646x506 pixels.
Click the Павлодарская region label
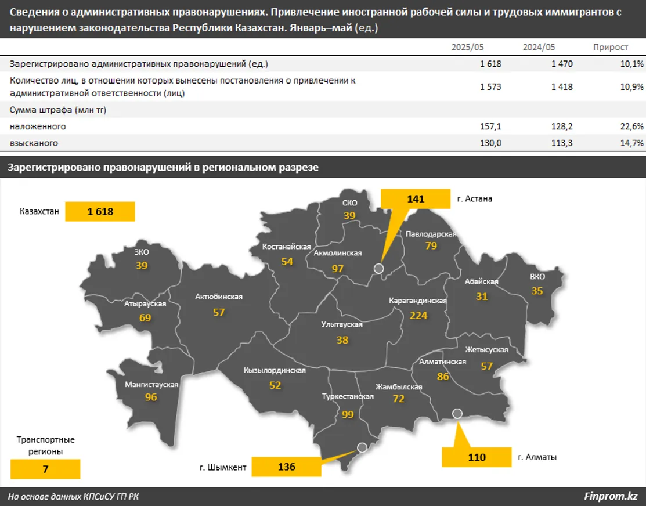(431, 234)
